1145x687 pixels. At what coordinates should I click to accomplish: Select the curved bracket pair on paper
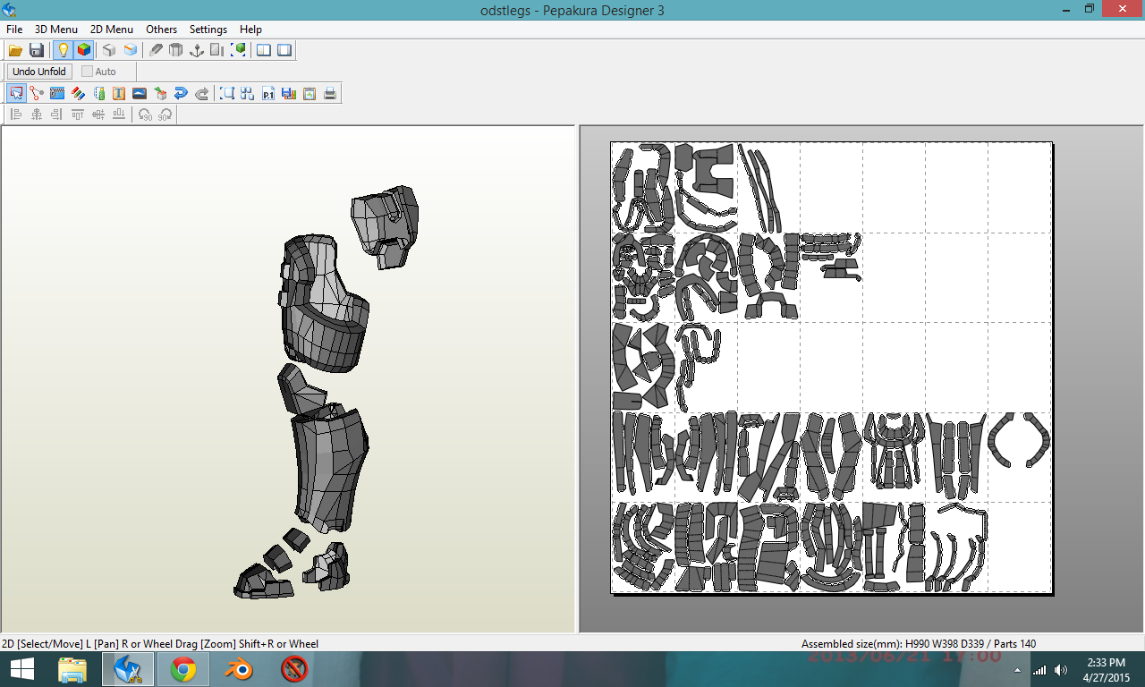point(1020,440)
